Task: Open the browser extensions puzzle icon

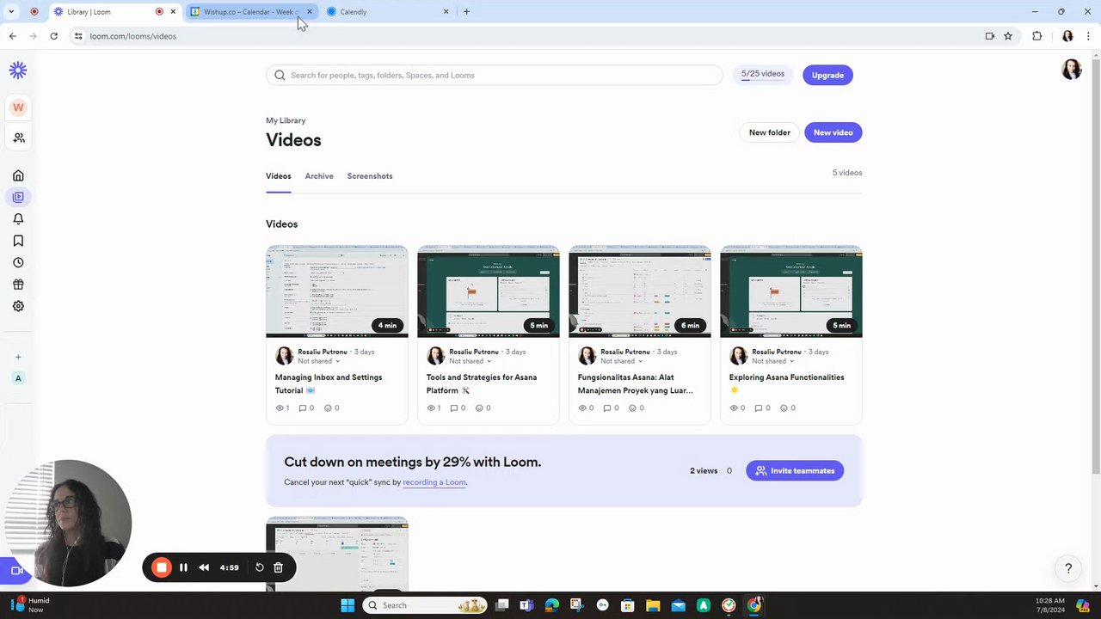Action: coord(1036,36)
